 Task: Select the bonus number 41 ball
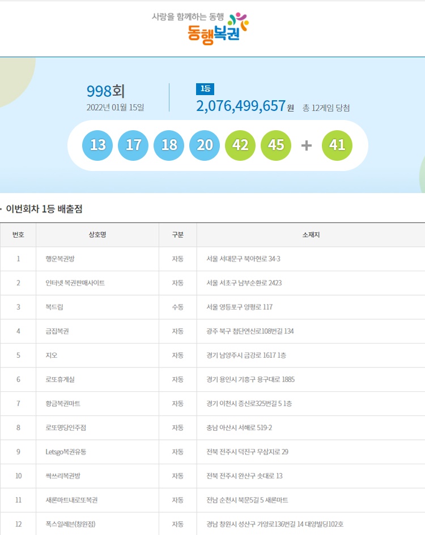tap(337, 145)
